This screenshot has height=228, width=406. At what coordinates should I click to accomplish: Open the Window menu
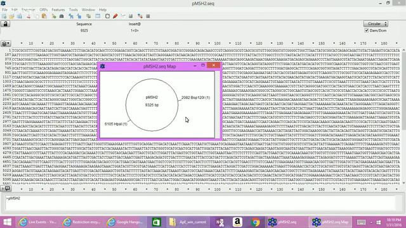(88, 10)
